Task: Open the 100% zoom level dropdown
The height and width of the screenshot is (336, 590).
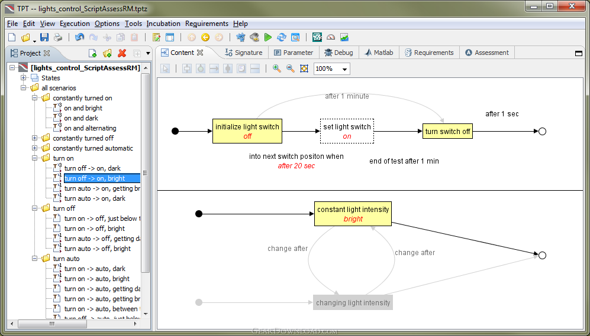Action: 345,69
